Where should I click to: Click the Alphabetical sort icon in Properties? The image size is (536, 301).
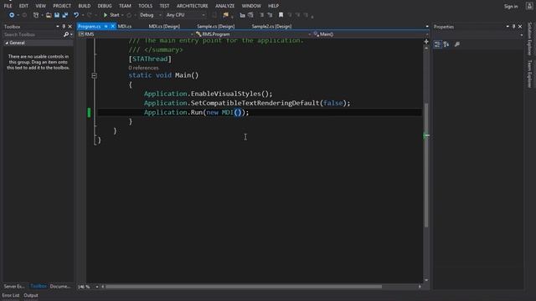[446, 44]
